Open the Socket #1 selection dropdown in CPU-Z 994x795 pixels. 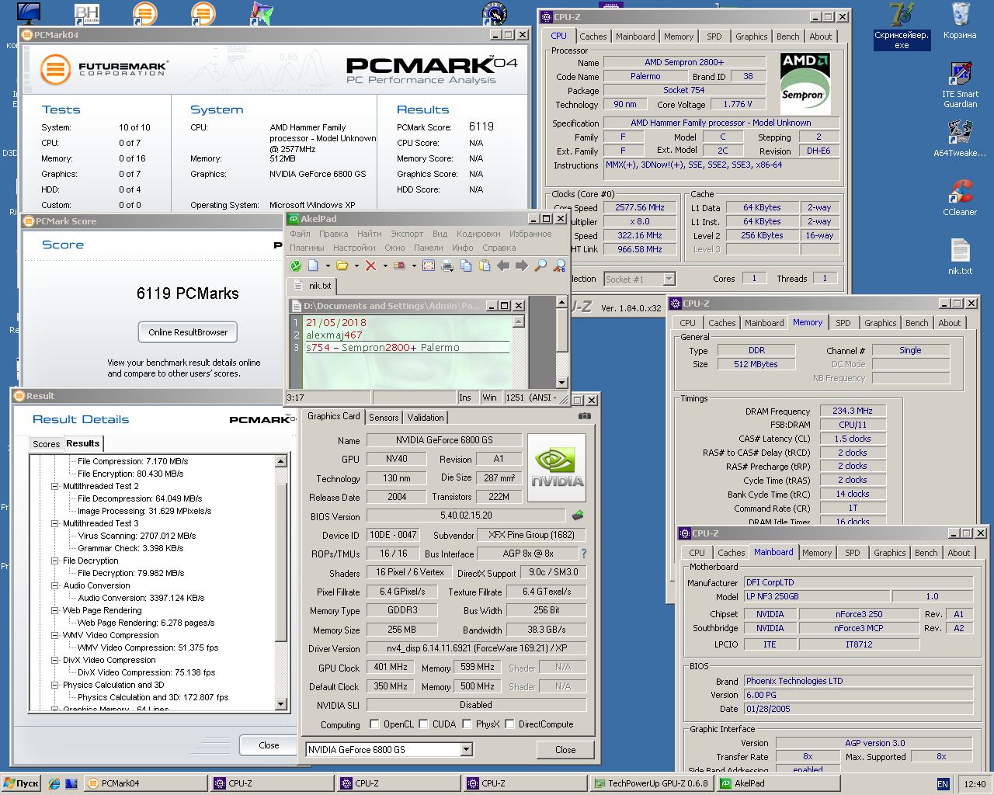click(669, 279)
